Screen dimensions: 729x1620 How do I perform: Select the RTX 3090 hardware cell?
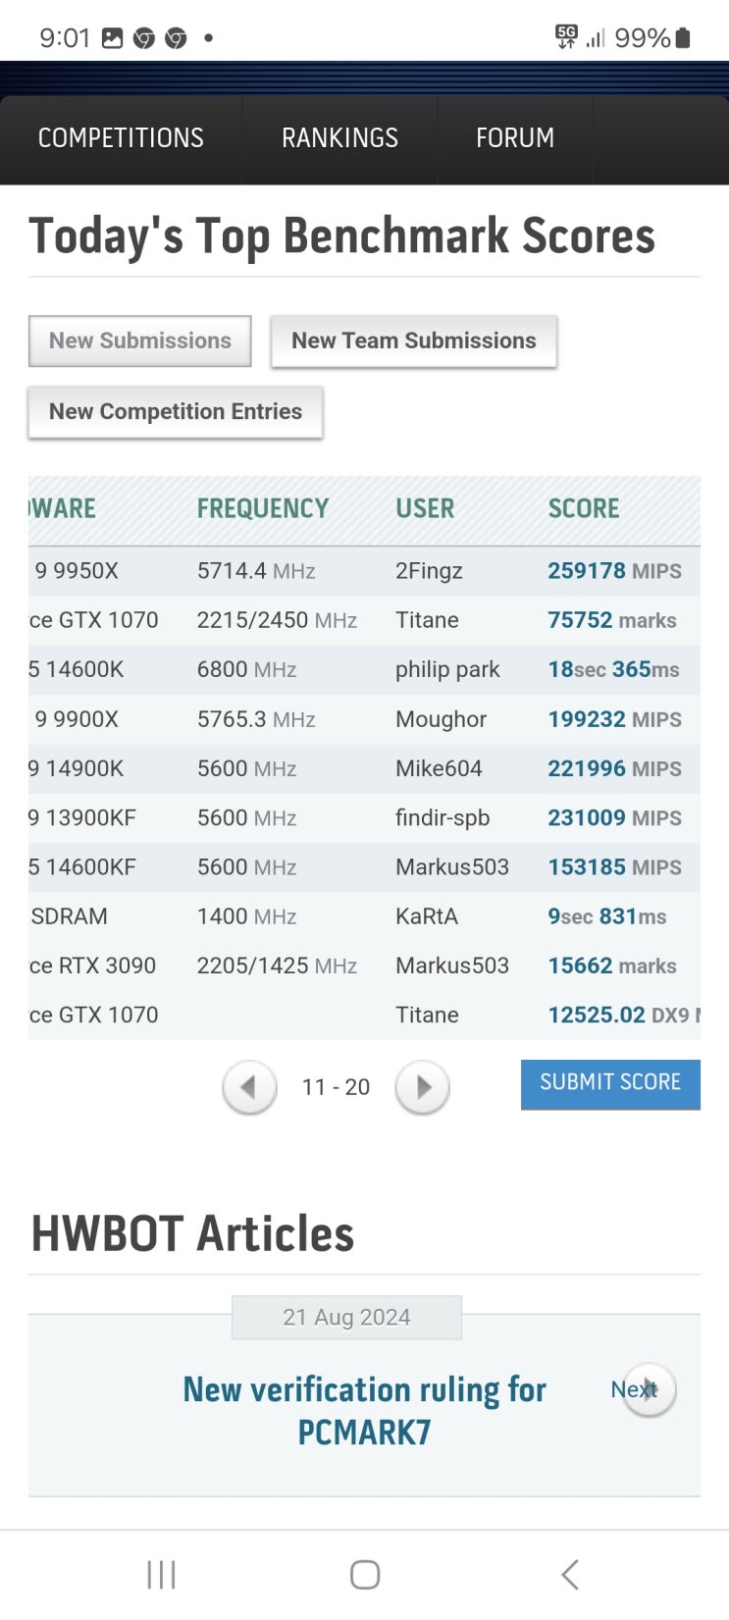92,966
